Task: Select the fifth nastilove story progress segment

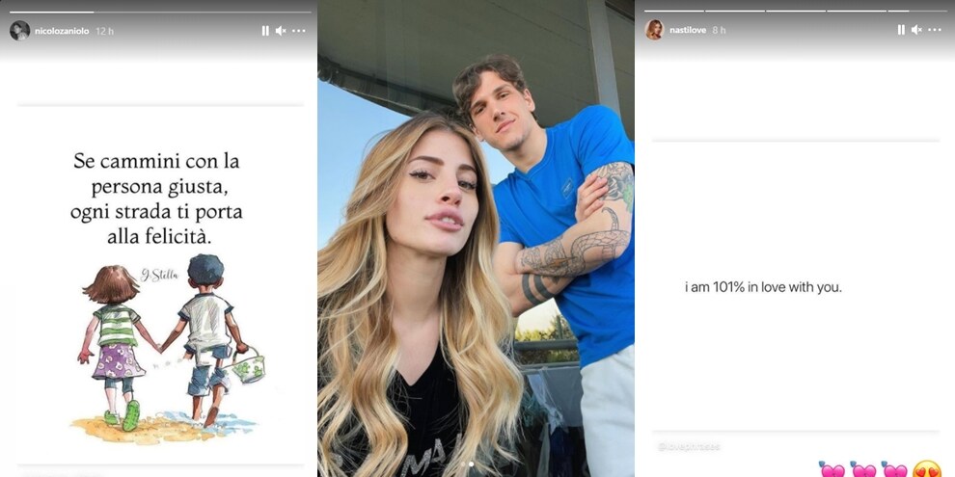Action: click(x=917, y=11)
